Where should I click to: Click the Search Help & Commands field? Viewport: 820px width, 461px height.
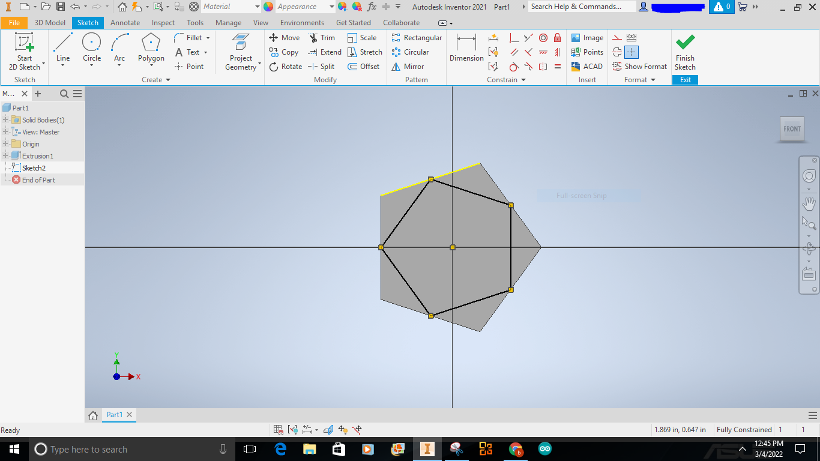[x=581, y=7]
